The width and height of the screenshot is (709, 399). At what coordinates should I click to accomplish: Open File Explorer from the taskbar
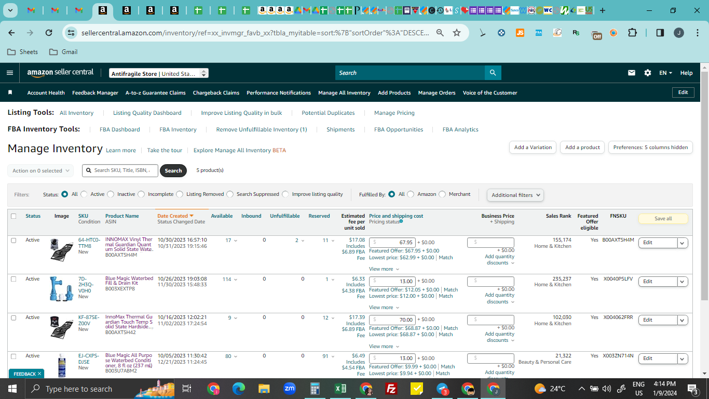264,389
